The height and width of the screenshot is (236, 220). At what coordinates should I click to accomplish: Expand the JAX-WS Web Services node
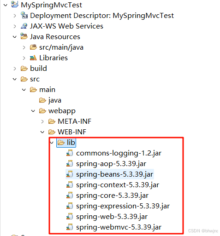[x=15, y=26]
